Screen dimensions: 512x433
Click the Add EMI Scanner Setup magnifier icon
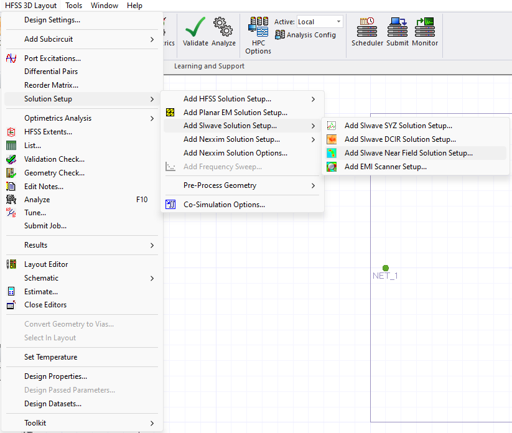tap(332, 166)
